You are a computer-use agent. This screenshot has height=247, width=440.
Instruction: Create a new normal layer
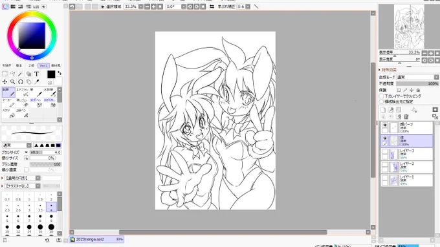pos(383,110)
